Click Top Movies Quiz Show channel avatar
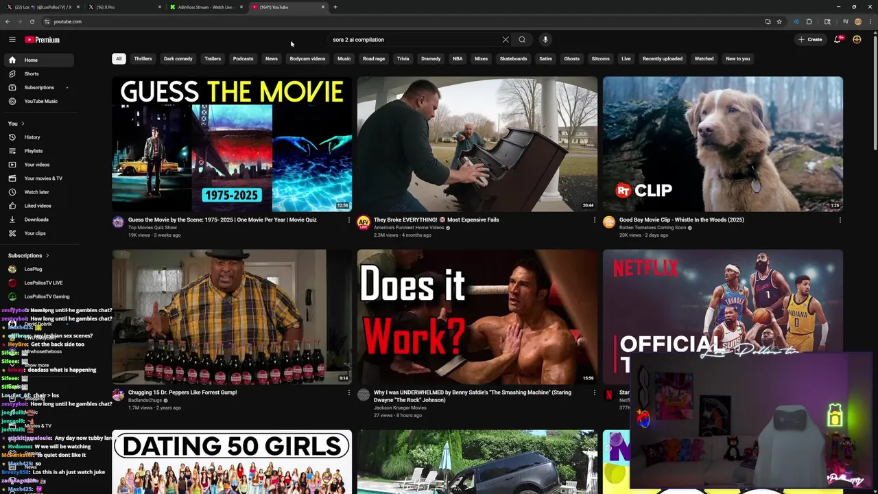 click(118, 222)
